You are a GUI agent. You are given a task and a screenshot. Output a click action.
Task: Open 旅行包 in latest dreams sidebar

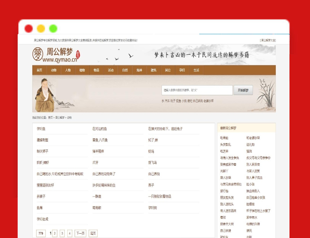tap(224, 191)
